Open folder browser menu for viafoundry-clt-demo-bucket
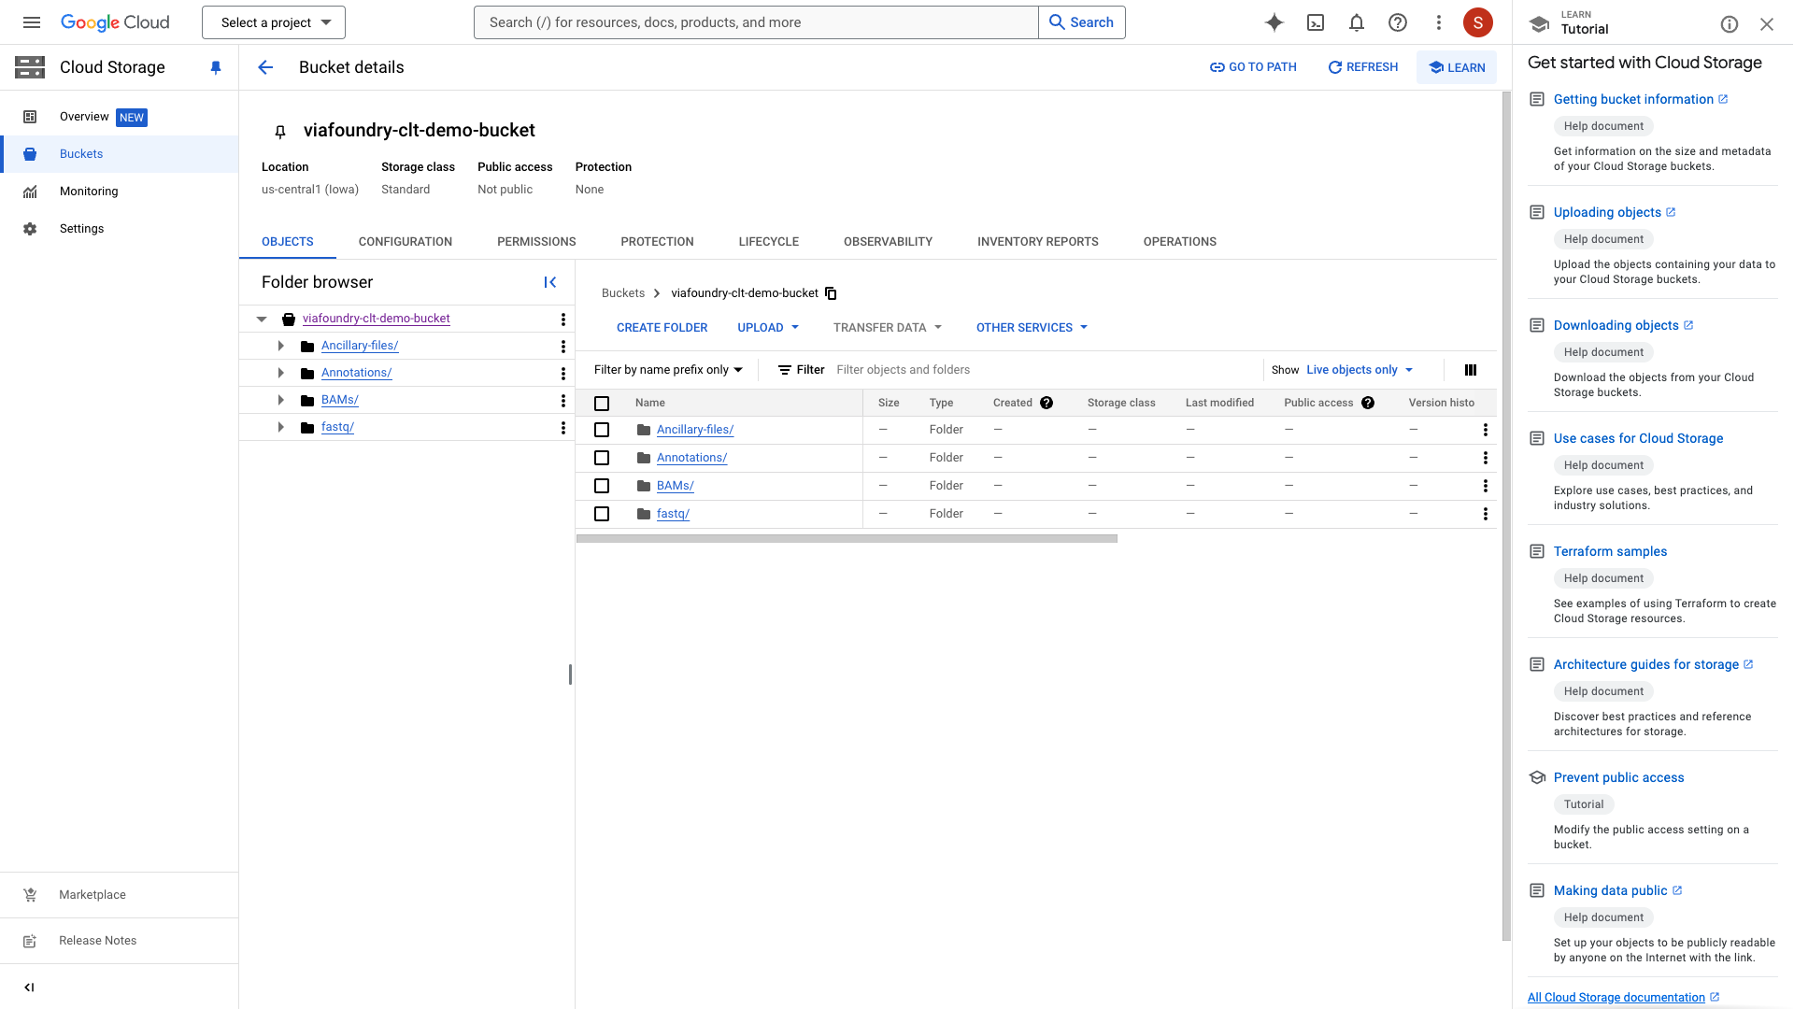Screen dimensions: 1794x1009 562,319
